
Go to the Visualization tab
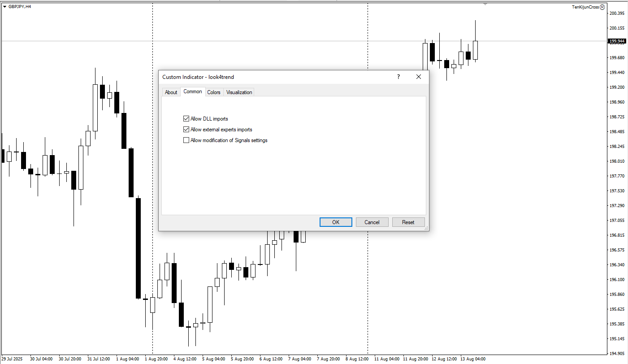(x=239, y=92)
